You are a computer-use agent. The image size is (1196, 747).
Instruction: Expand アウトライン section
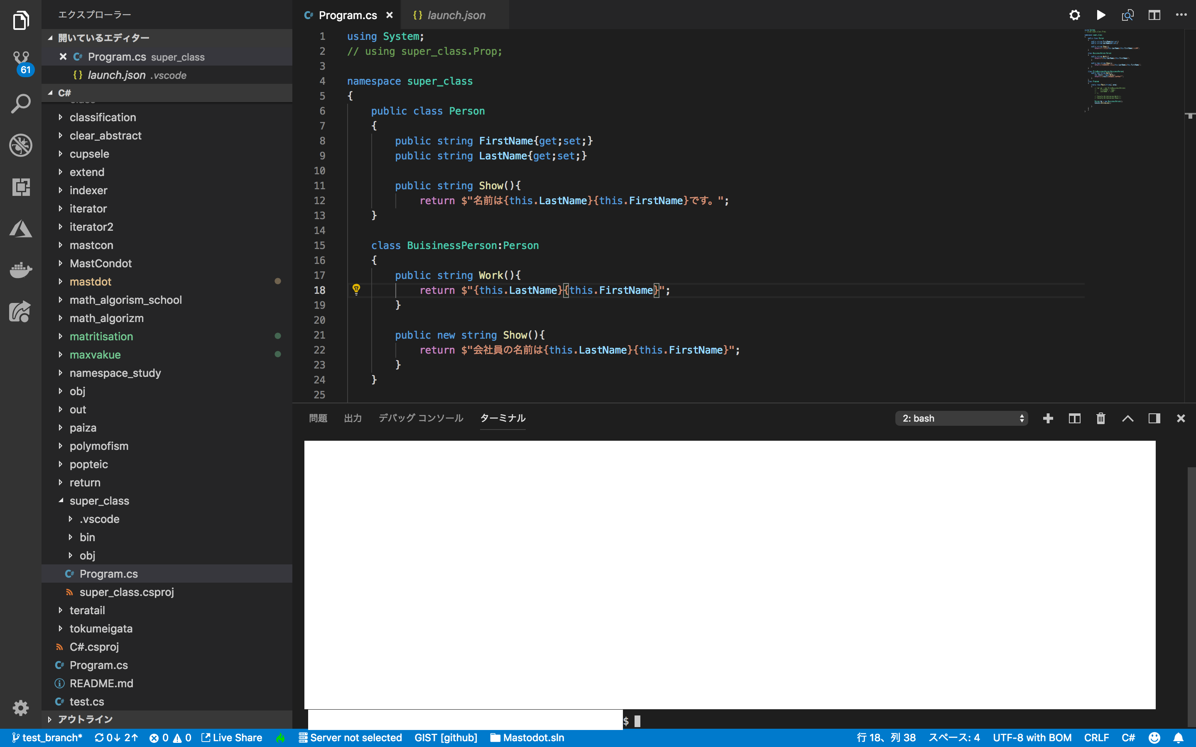point(167,719)
